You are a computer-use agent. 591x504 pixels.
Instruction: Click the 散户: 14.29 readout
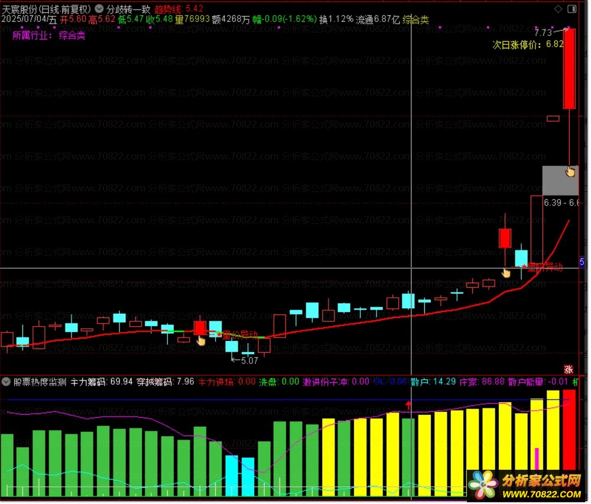coord(433,382)
